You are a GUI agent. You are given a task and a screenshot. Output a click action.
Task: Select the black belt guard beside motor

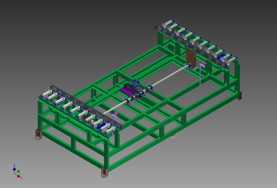point(132,90)
